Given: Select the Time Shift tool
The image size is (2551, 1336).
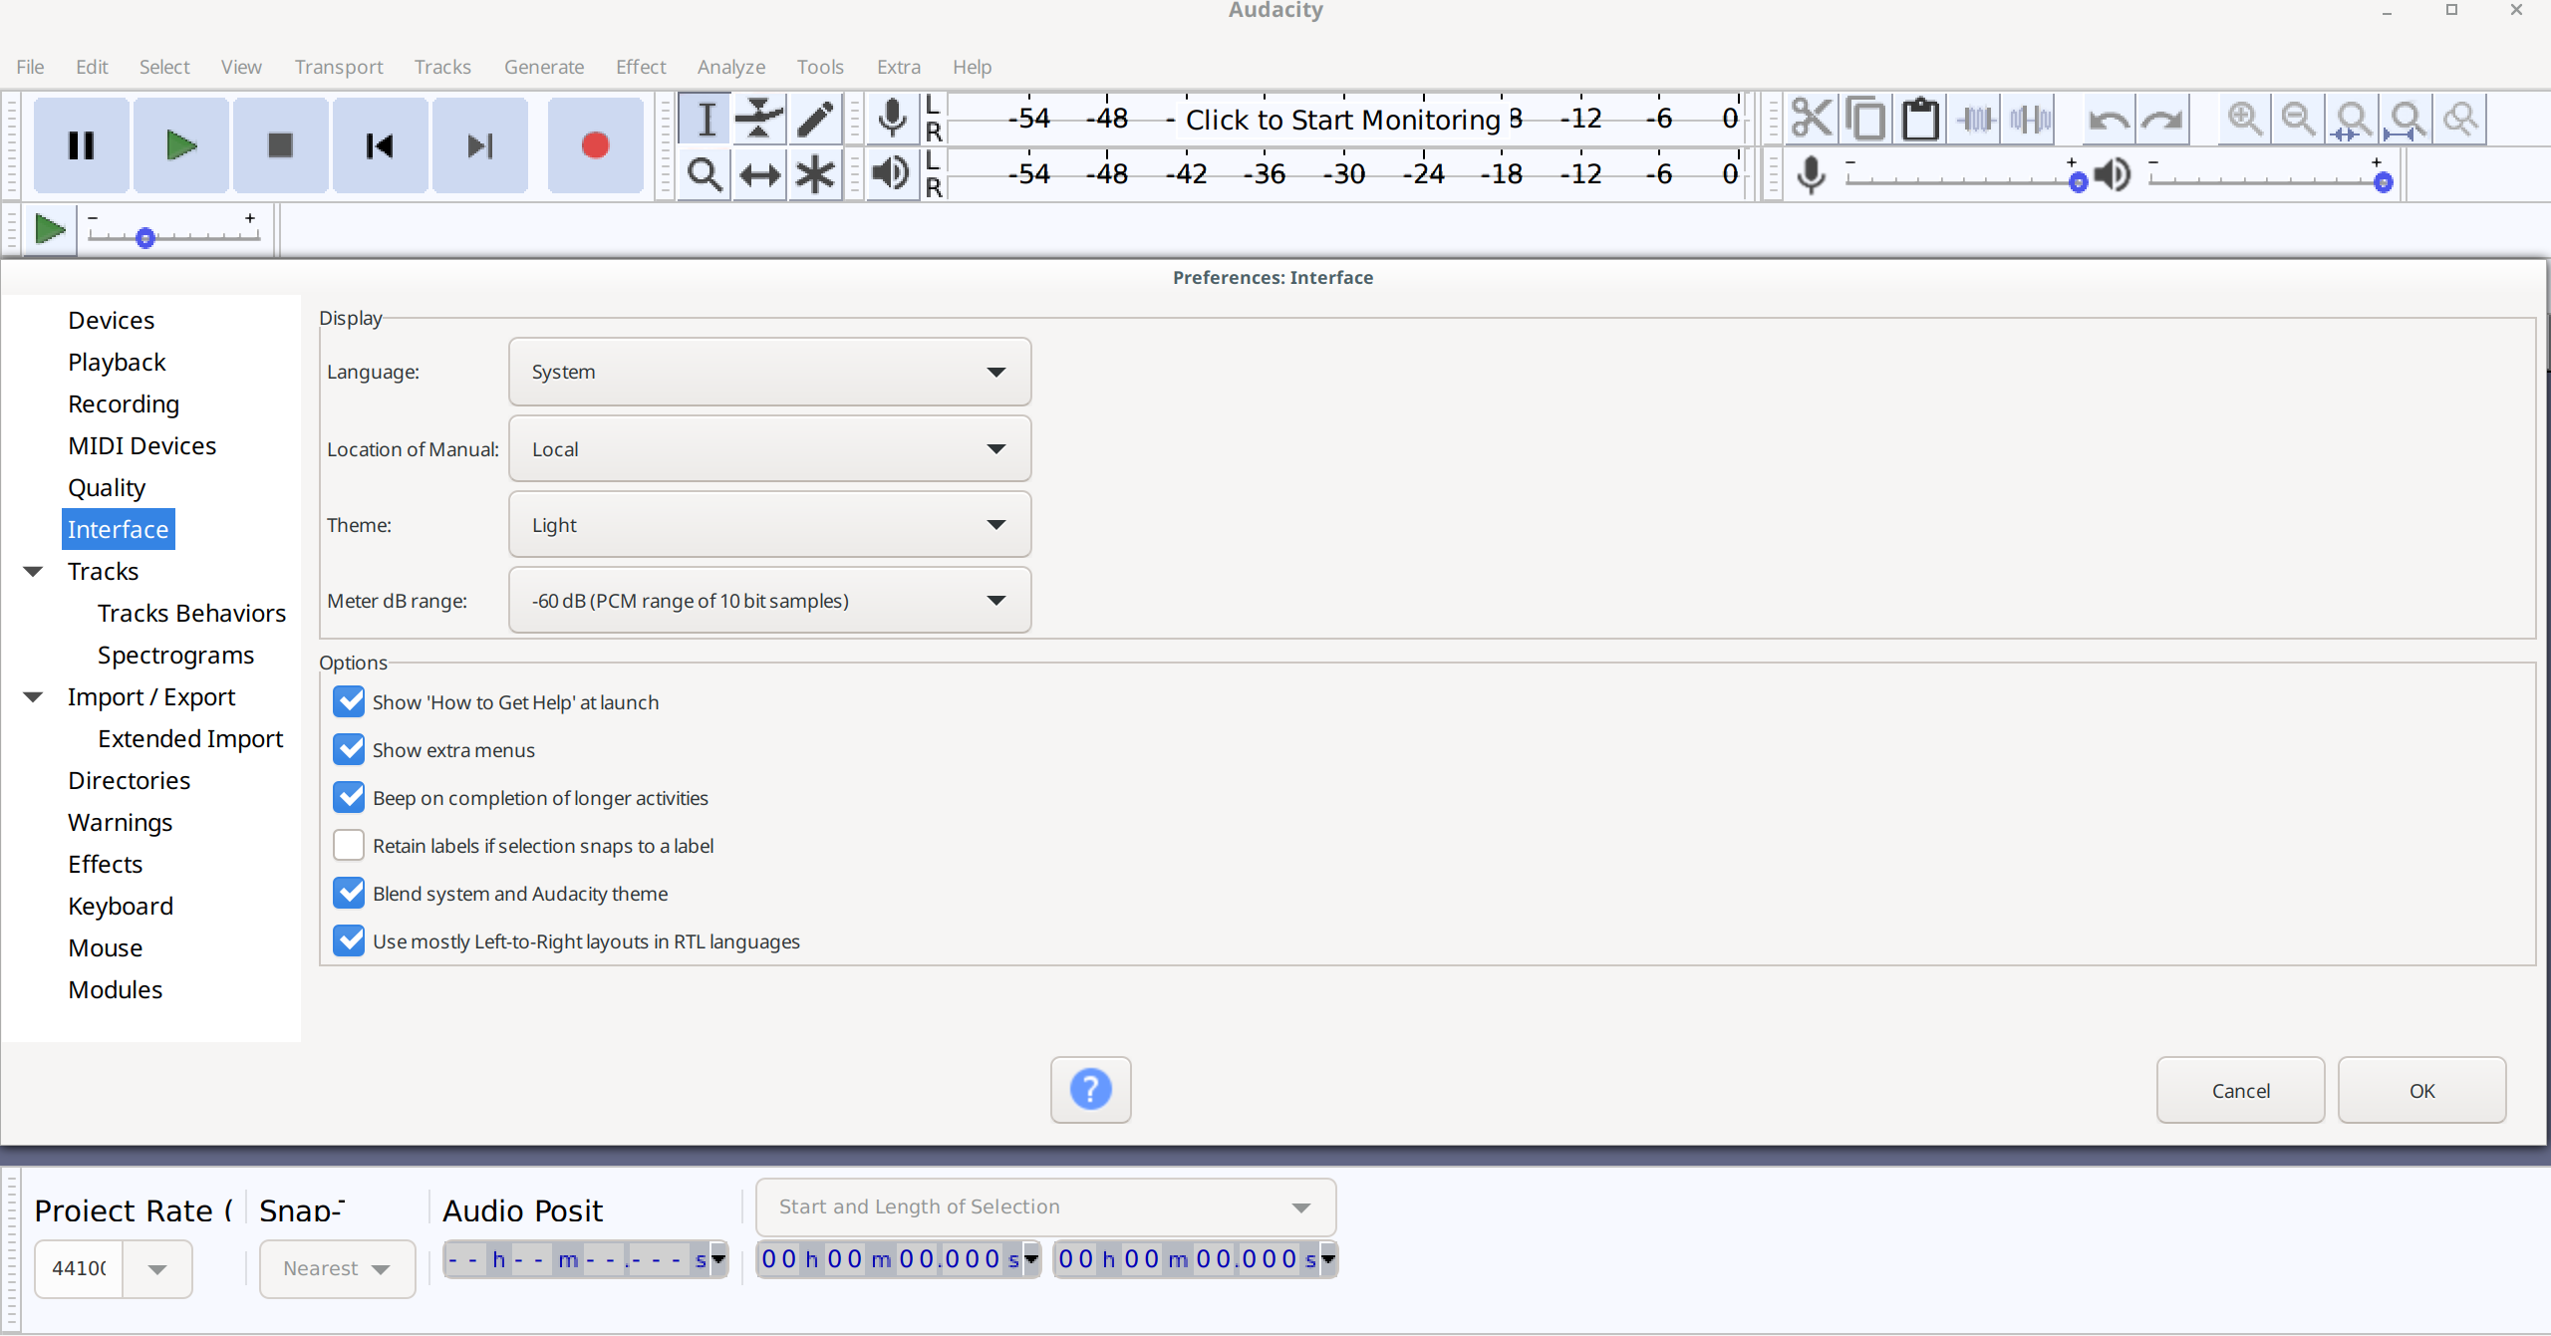Looking at the screenshot, I should (759, 174).
